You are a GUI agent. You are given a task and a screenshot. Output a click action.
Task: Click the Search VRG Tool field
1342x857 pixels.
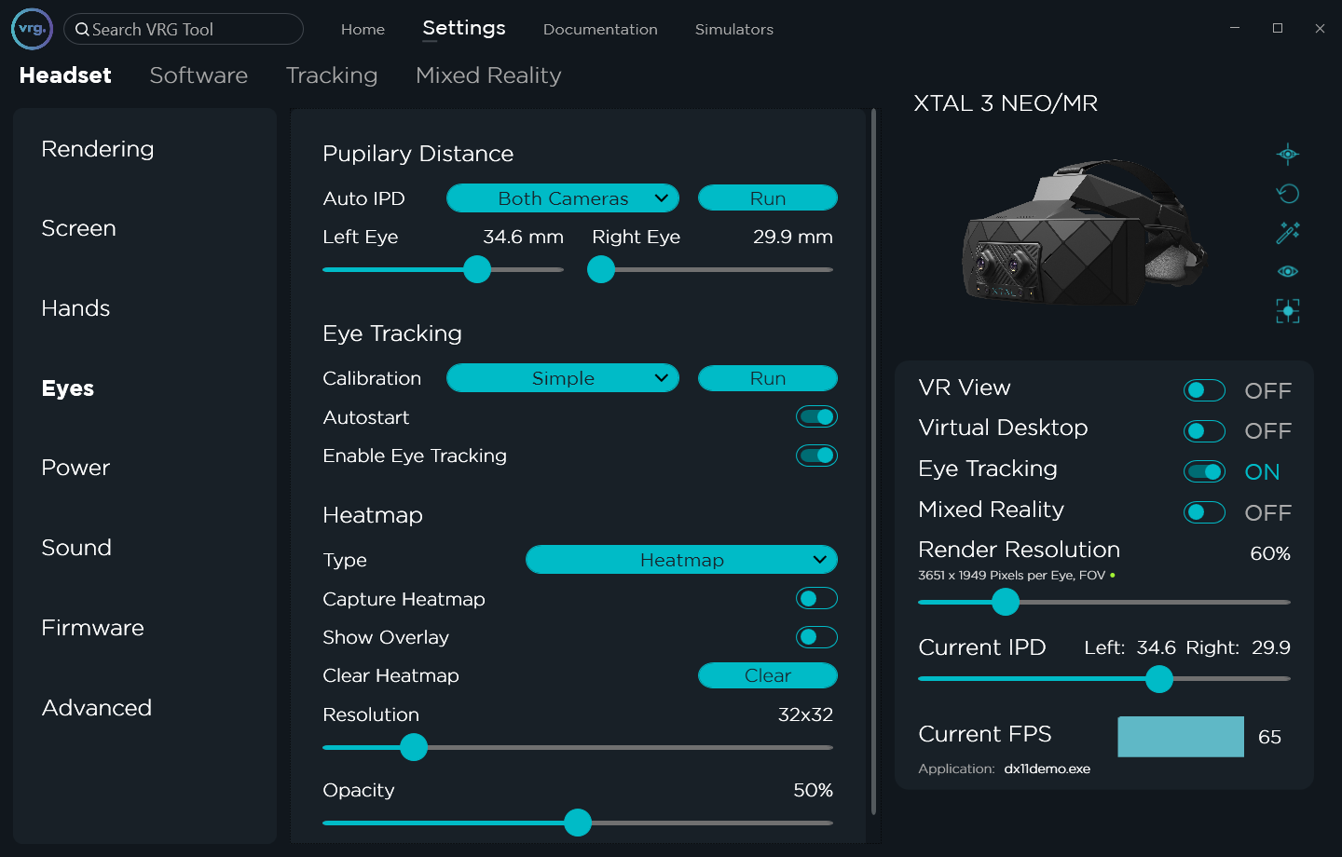pos(184,29)
